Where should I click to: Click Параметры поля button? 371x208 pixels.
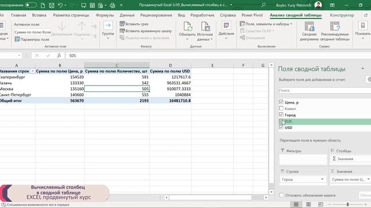[32, 39]
